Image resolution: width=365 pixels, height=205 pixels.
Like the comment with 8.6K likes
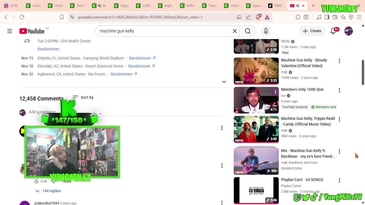[x=36, y=181]
